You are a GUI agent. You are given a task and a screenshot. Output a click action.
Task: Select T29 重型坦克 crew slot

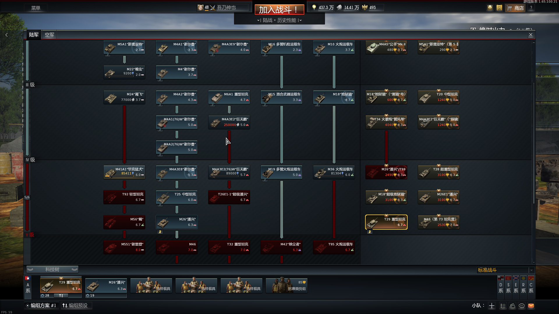(61, 286)
